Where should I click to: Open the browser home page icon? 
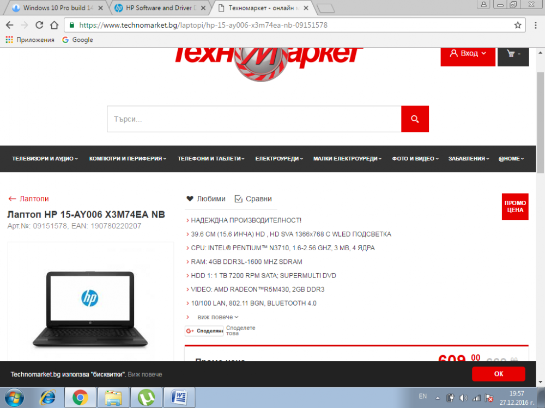54,25
